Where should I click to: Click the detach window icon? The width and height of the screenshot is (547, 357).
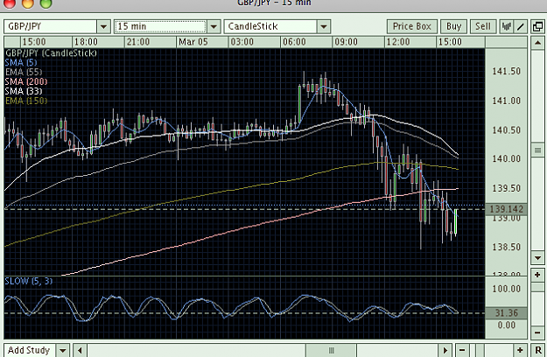[537, 26]
